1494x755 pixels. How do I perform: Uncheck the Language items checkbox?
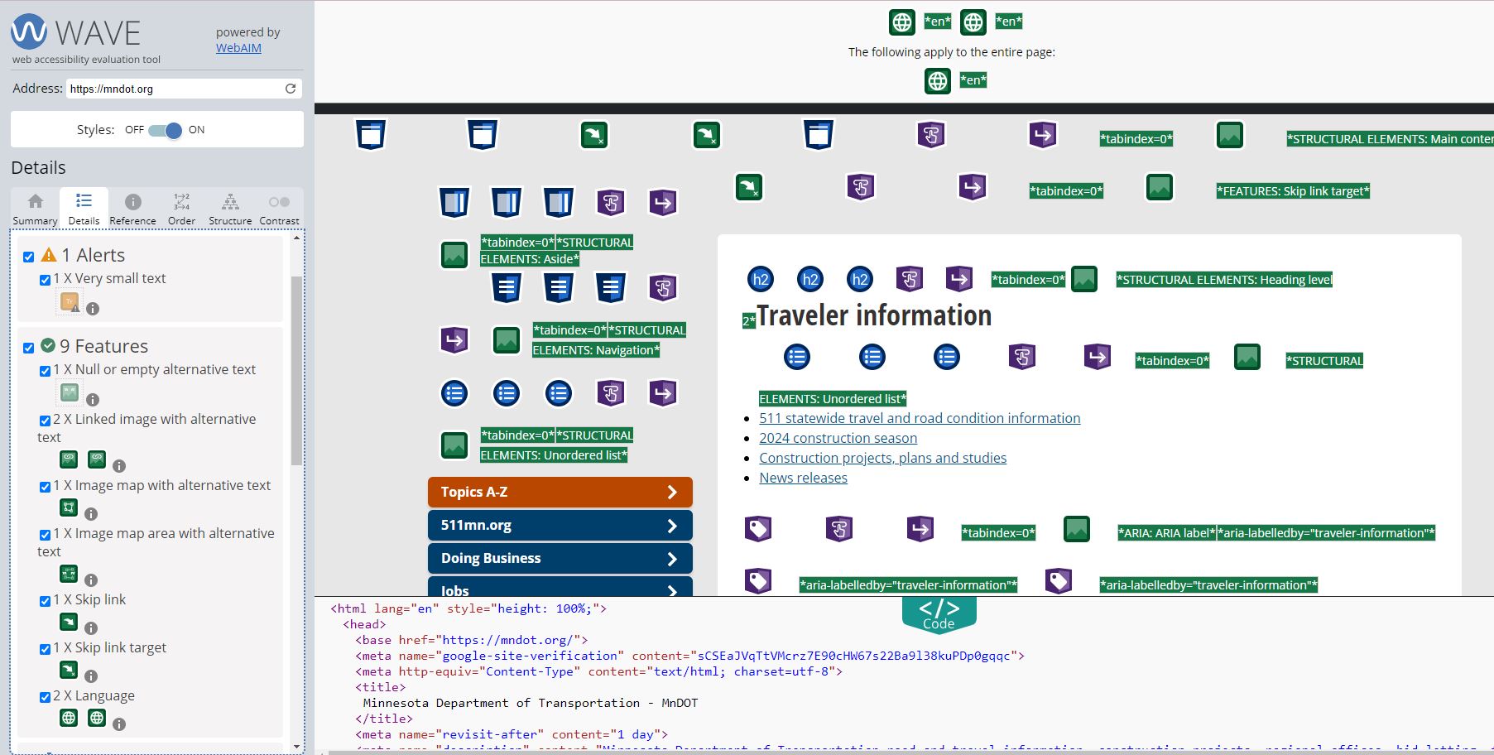(x=45, y=697)
